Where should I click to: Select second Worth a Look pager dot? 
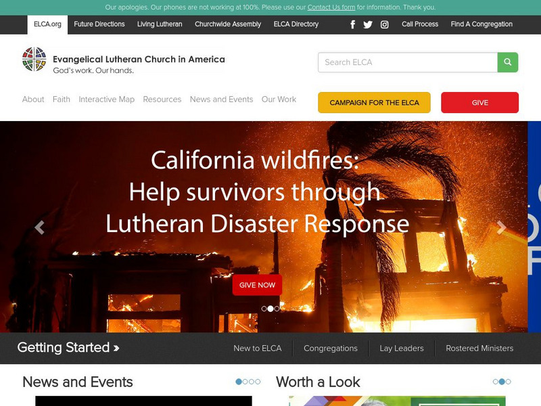(x=502, y=382)
